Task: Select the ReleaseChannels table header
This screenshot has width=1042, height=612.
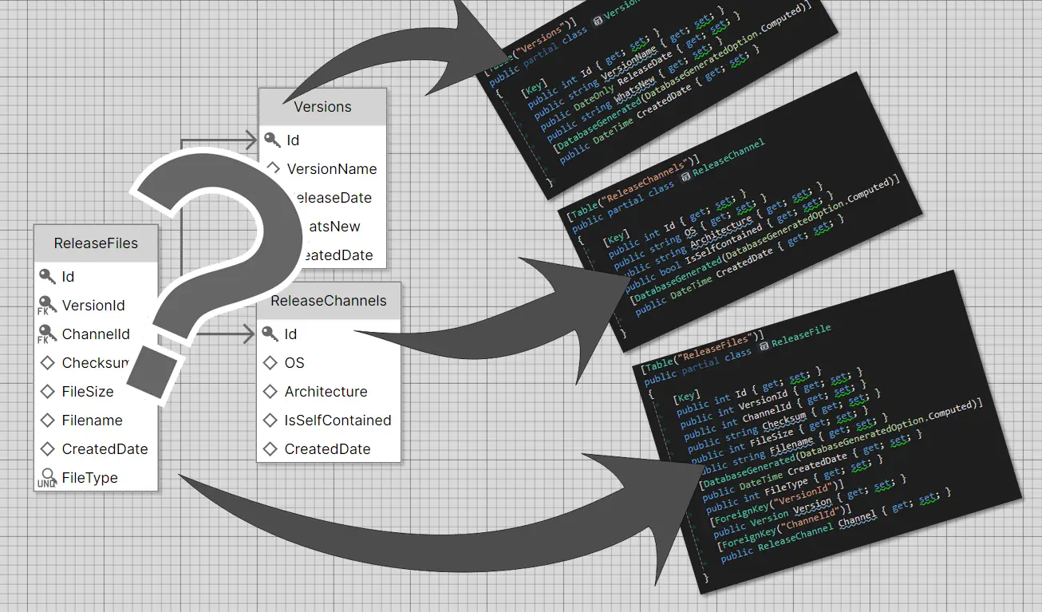Action: coord(328,301)
